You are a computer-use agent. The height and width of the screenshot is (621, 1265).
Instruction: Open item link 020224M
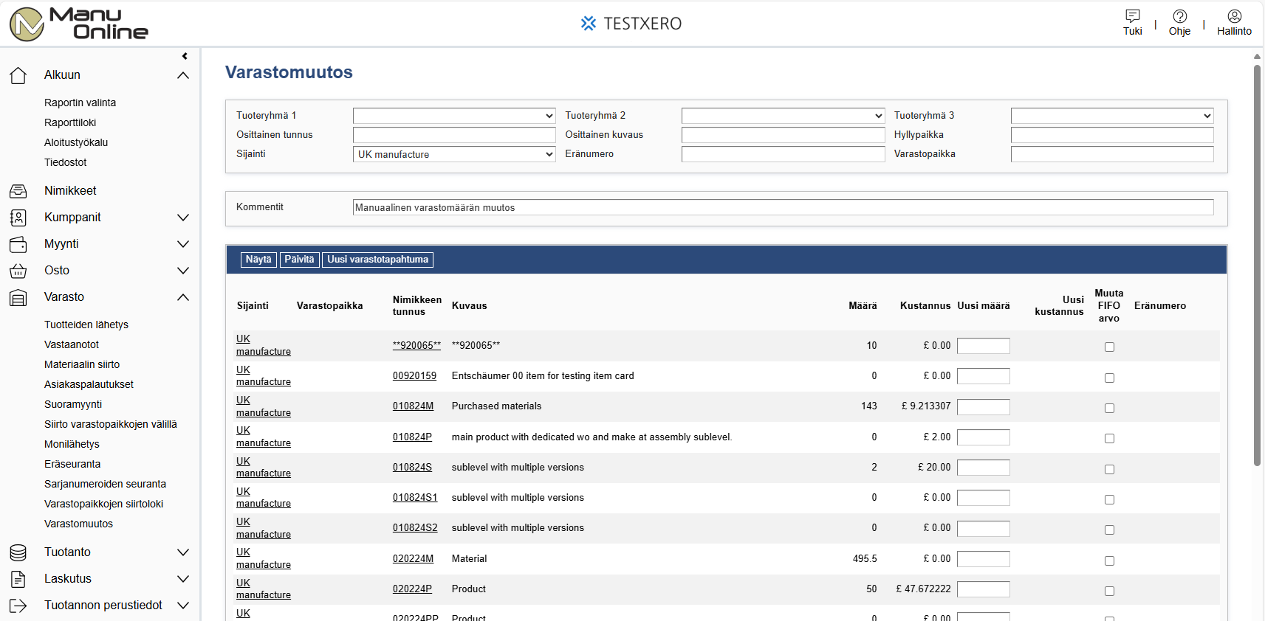[x=413, y=559]
